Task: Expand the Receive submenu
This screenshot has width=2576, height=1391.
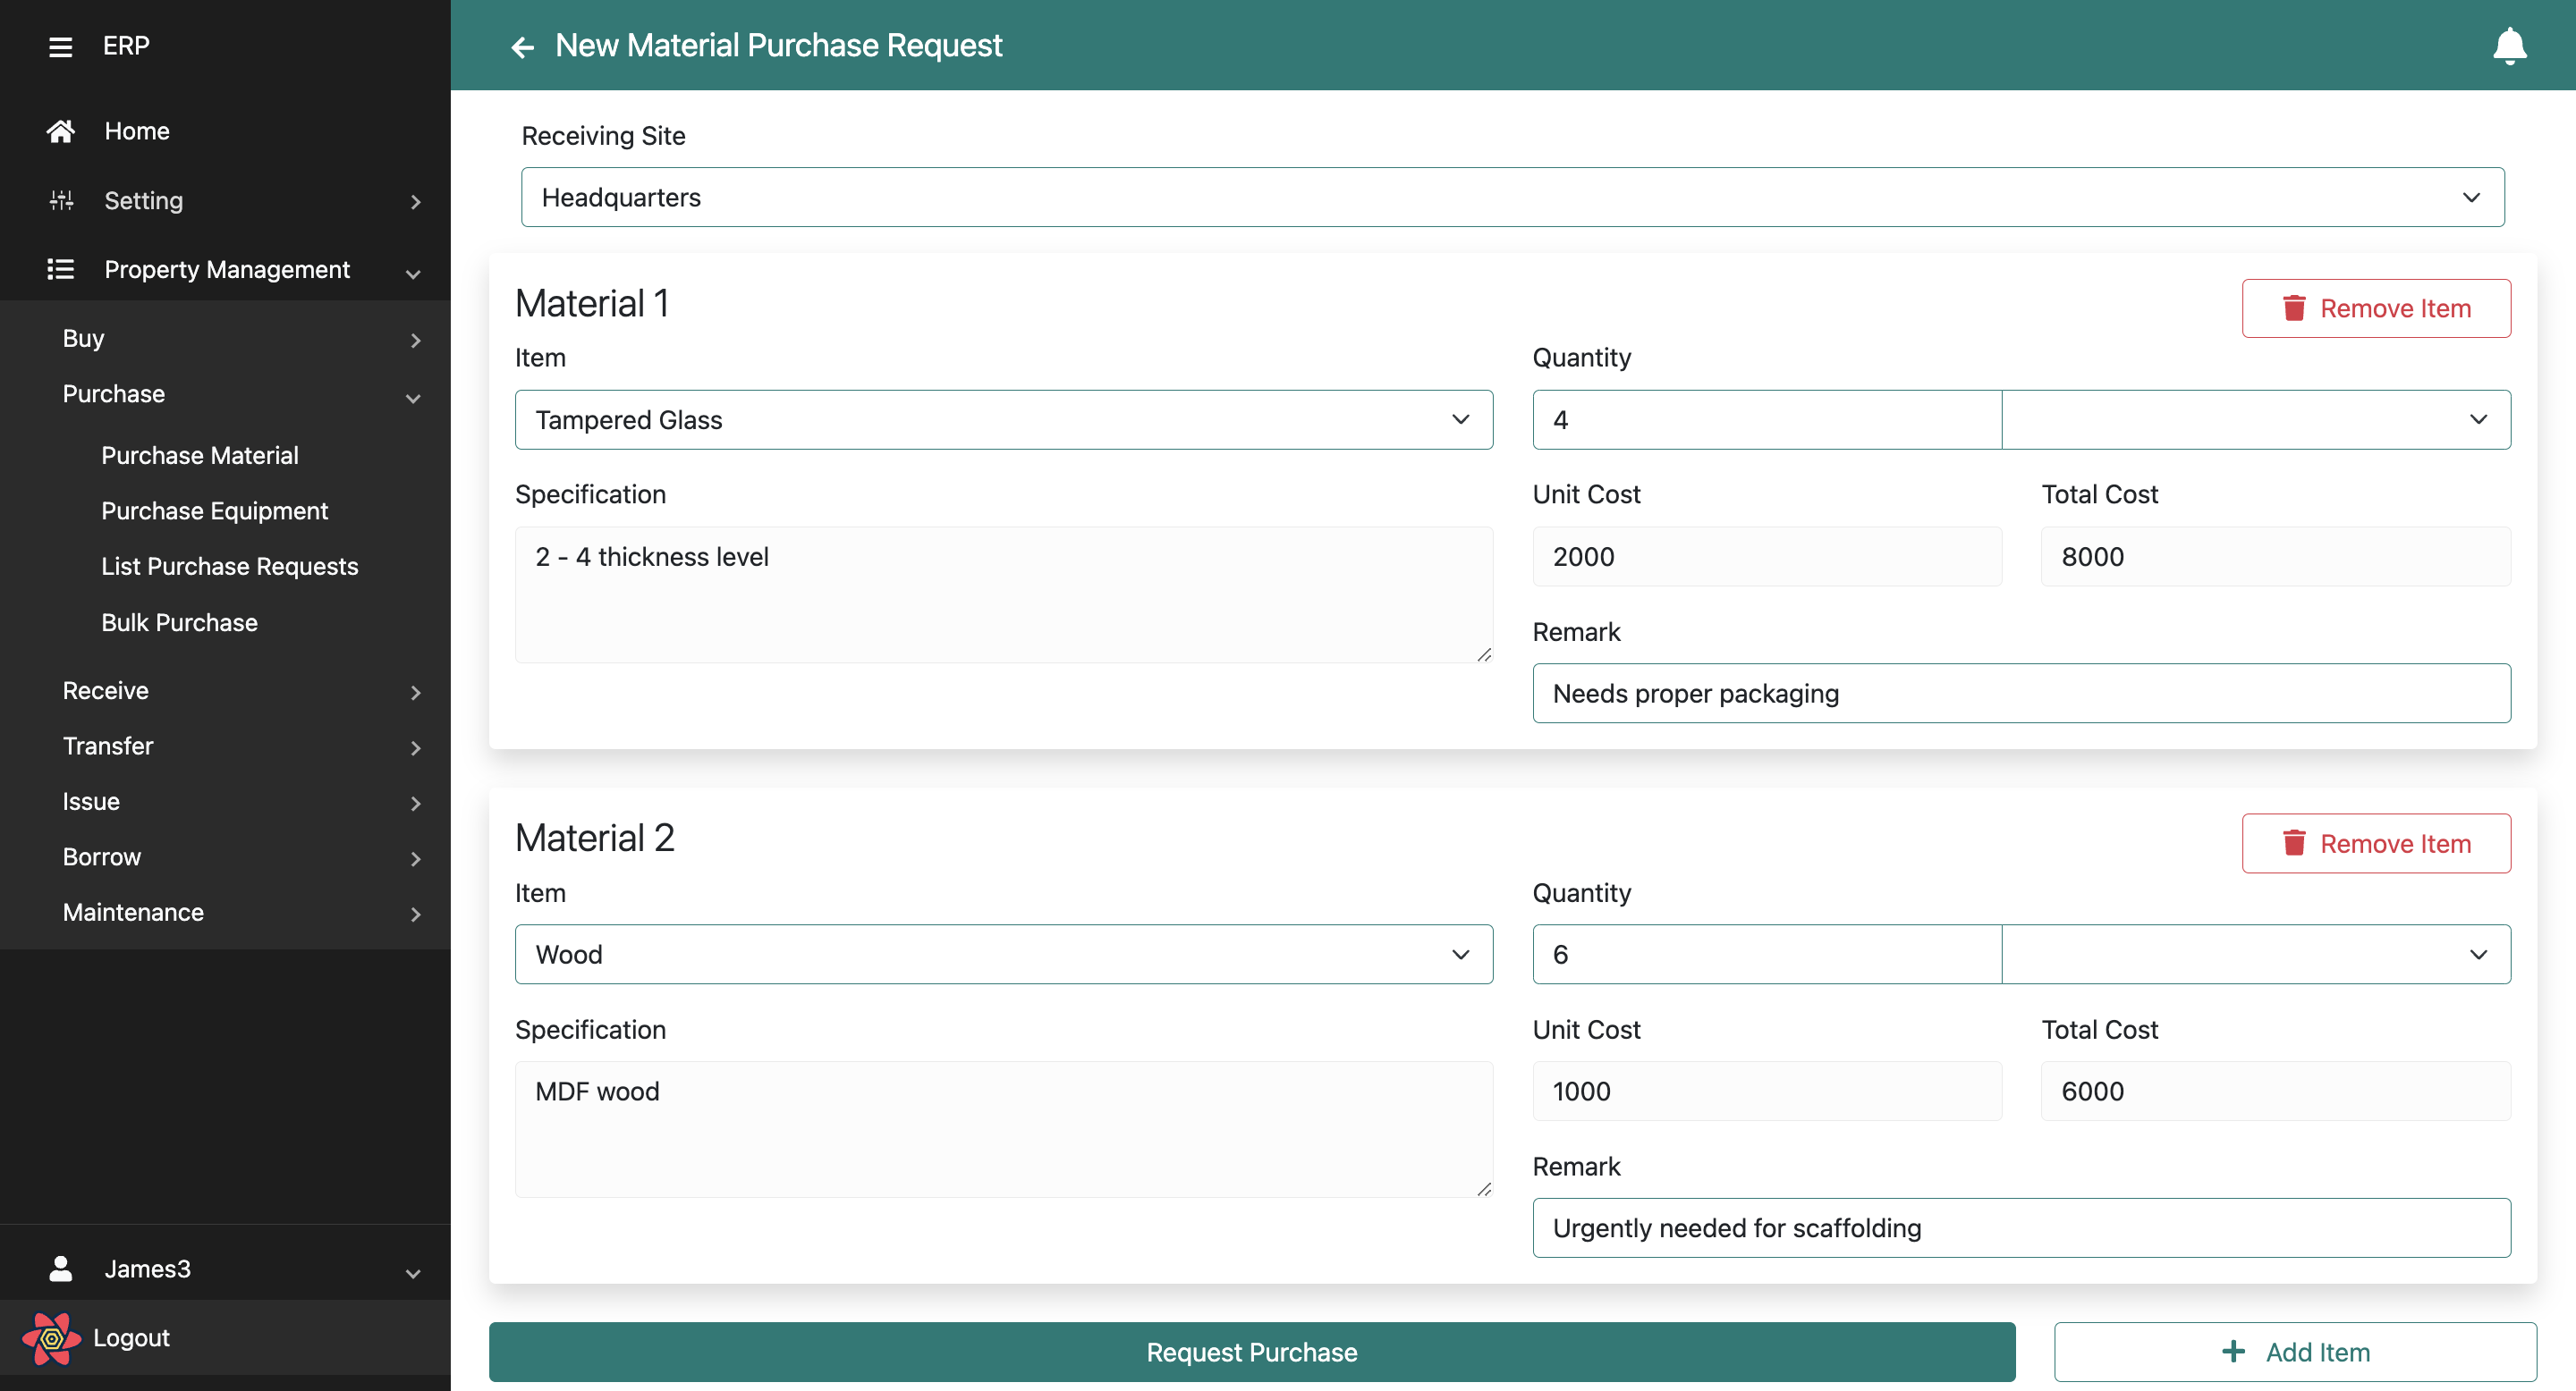Action: pos(415,693)
